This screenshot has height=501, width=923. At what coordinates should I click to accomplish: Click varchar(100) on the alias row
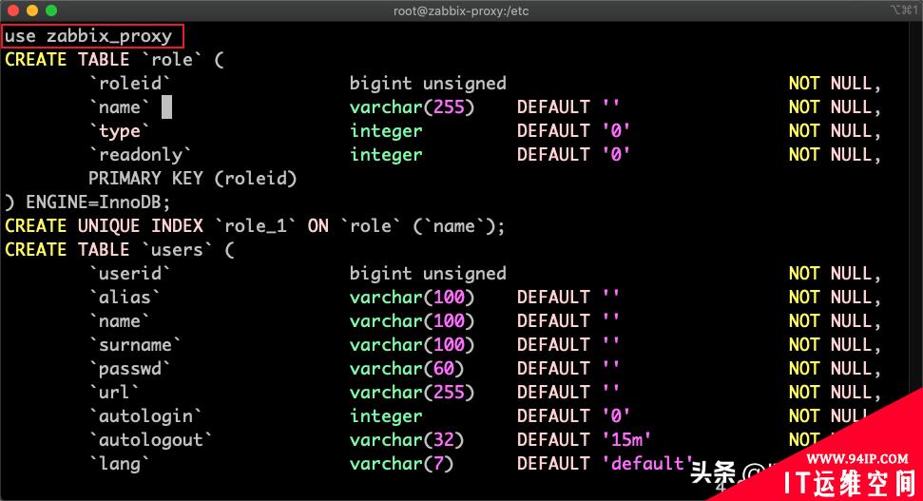point(412,297)
